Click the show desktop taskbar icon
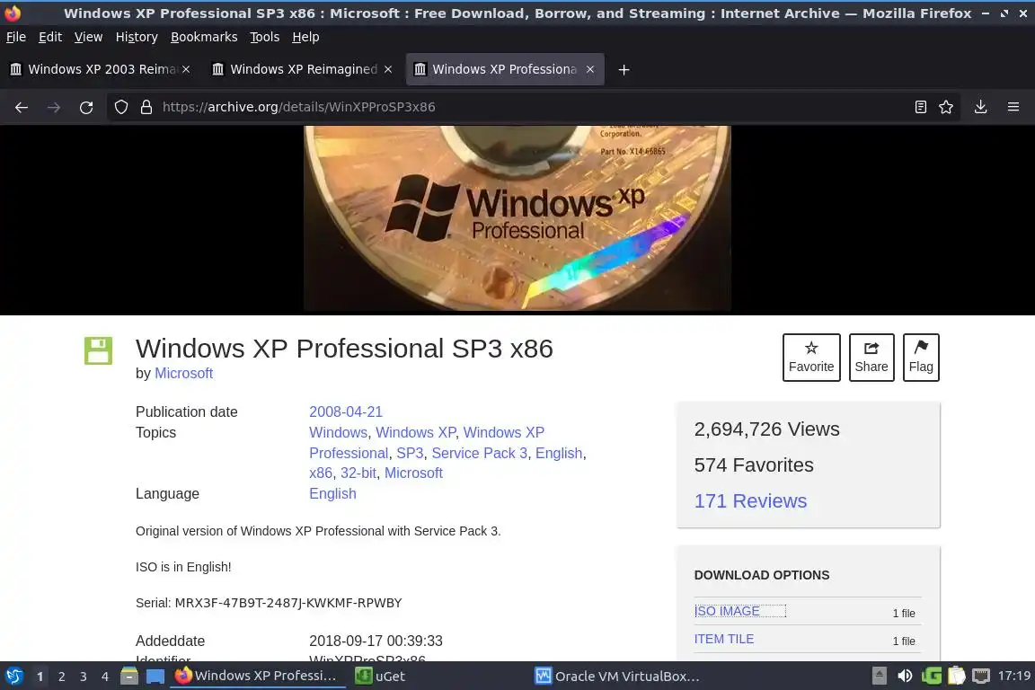Screen dimensions: 1035x690 pos(155,677)
